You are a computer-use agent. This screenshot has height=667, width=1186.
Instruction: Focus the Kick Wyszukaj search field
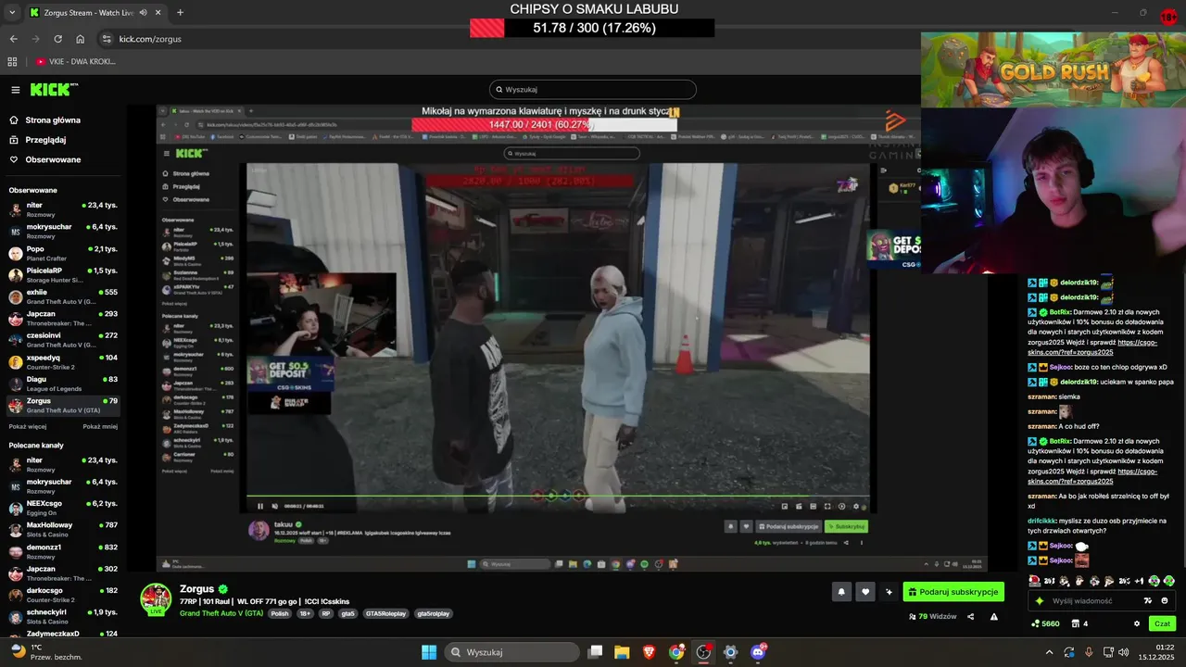[x=593, y=90]
